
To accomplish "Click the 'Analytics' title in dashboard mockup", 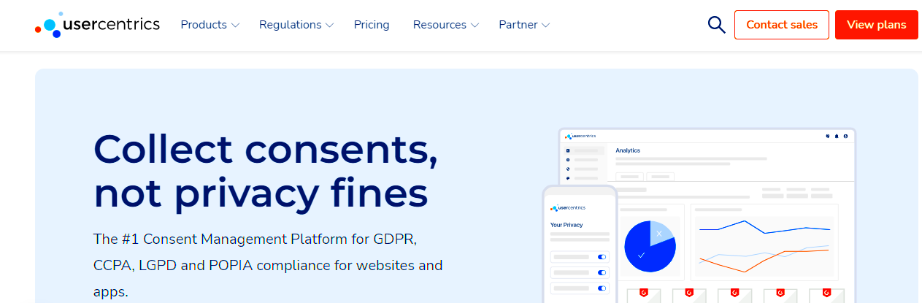I will pos(628,150).
